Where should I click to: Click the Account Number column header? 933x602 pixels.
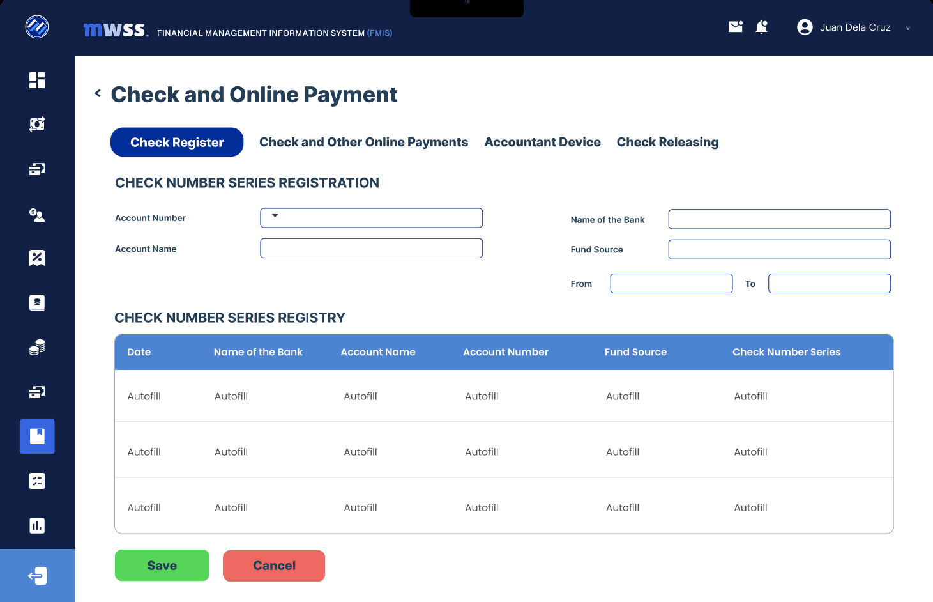tap(506, 352)
